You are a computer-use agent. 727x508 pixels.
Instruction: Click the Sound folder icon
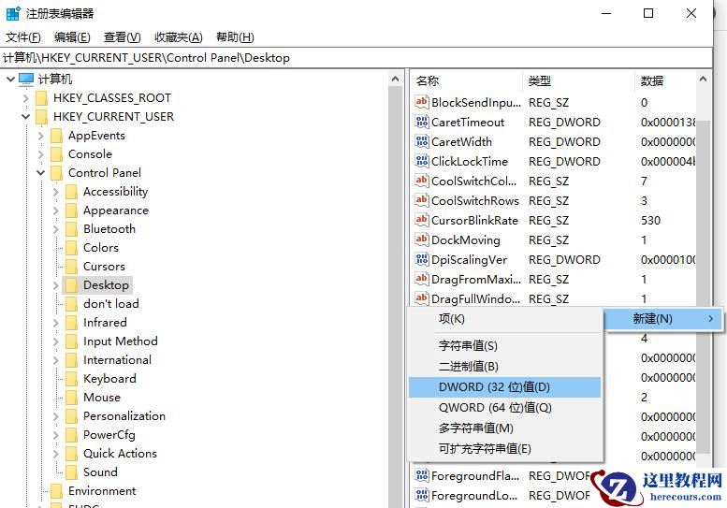pos(71,472)
